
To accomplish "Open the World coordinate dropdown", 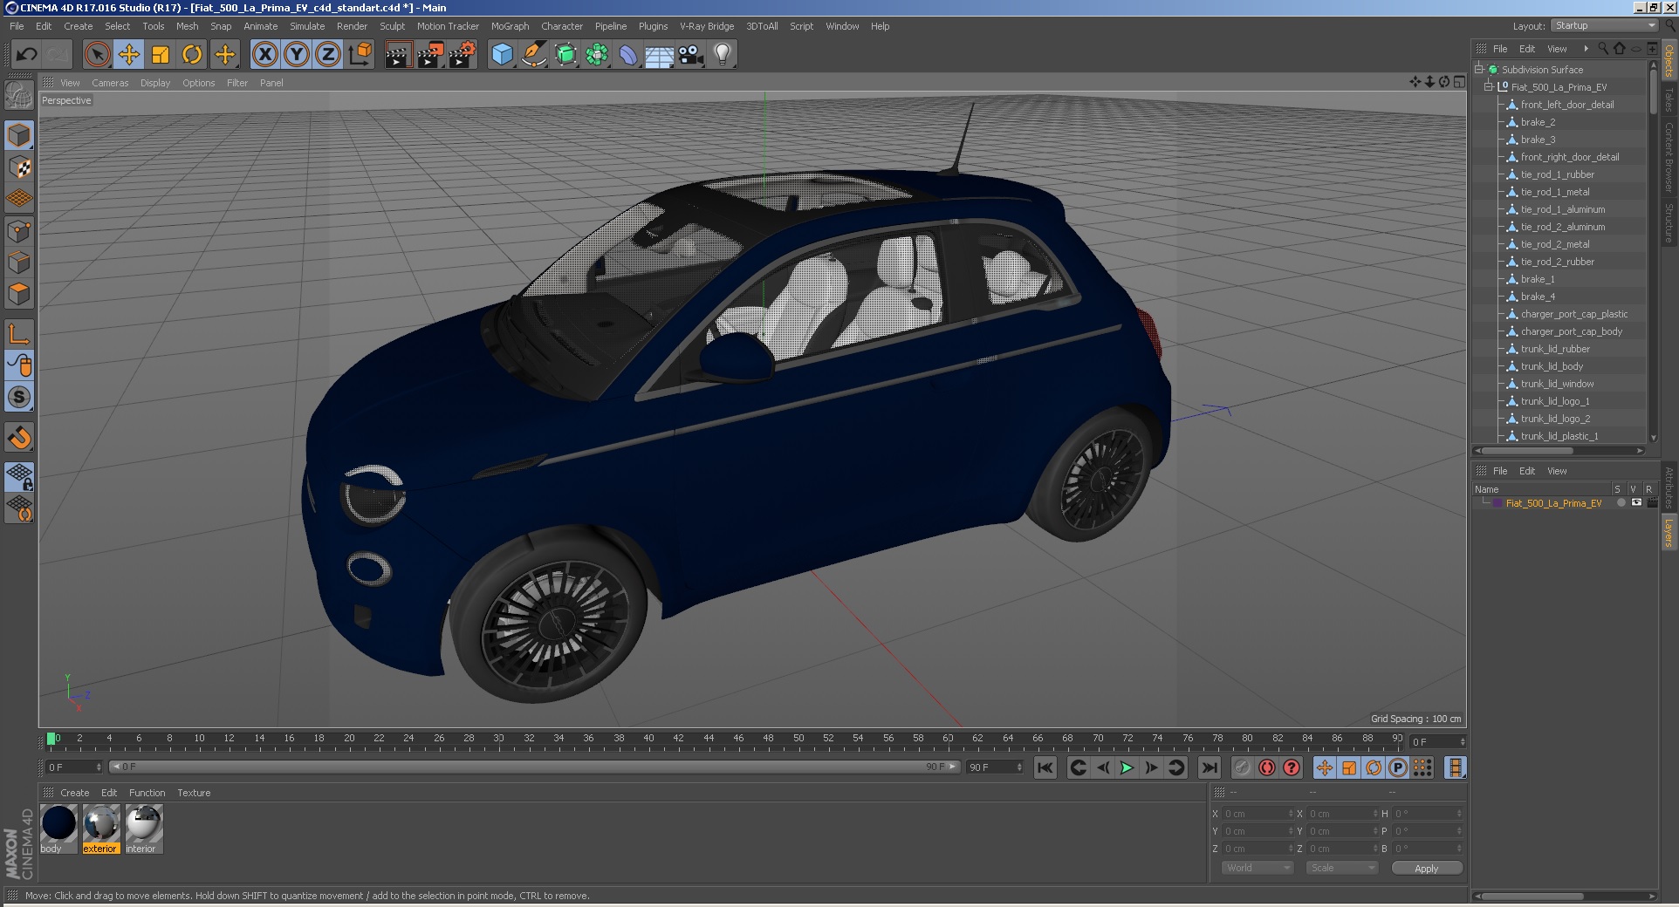I will point(1257,868).
